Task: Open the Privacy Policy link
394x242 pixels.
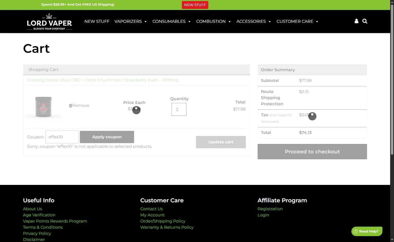Action: 37,233
